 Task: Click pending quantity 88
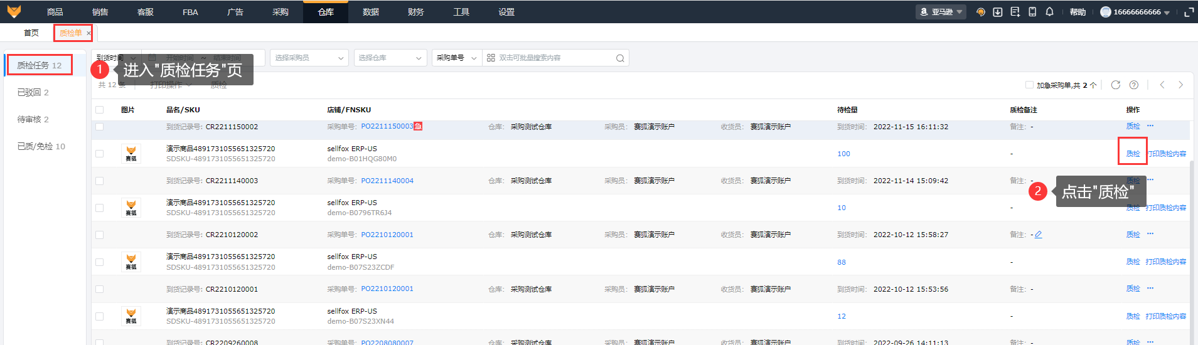point(842,262)
